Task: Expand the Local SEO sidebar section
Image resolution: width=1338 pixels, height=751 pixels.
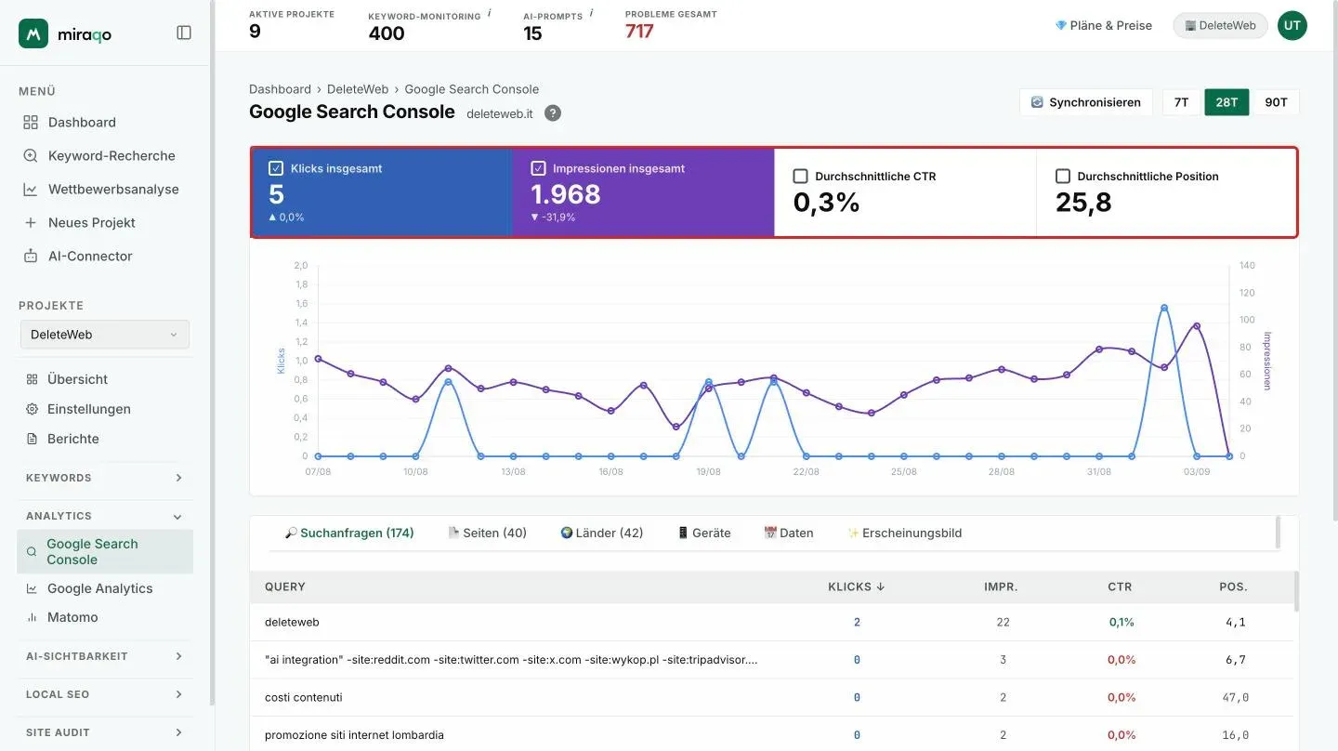Action: 105,694
